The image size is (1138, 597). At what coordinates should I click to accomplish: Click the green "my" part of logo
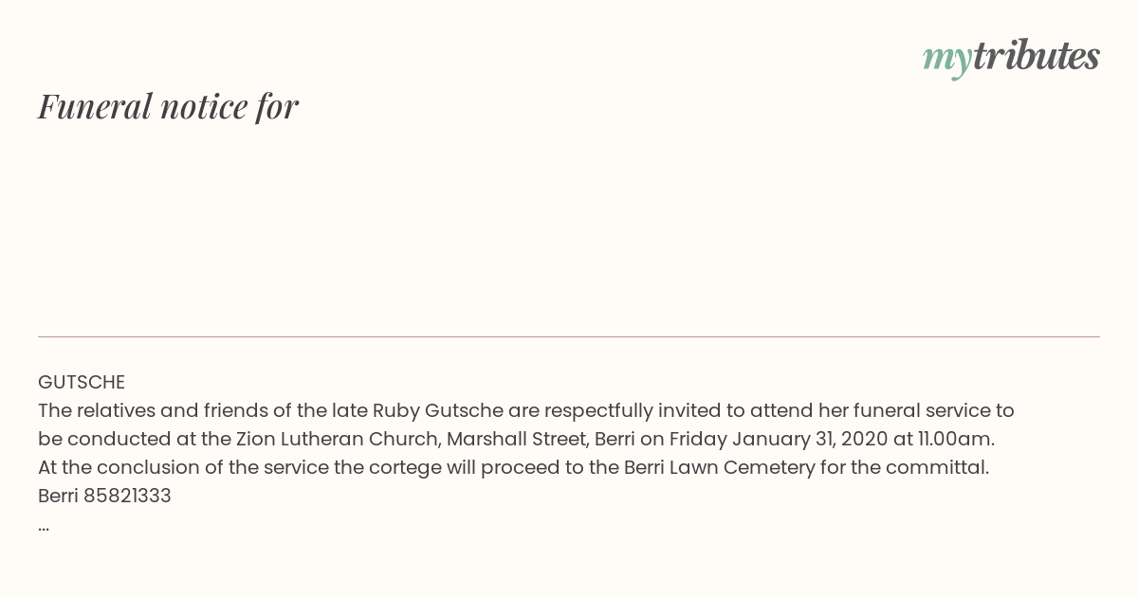click(946, 60)
